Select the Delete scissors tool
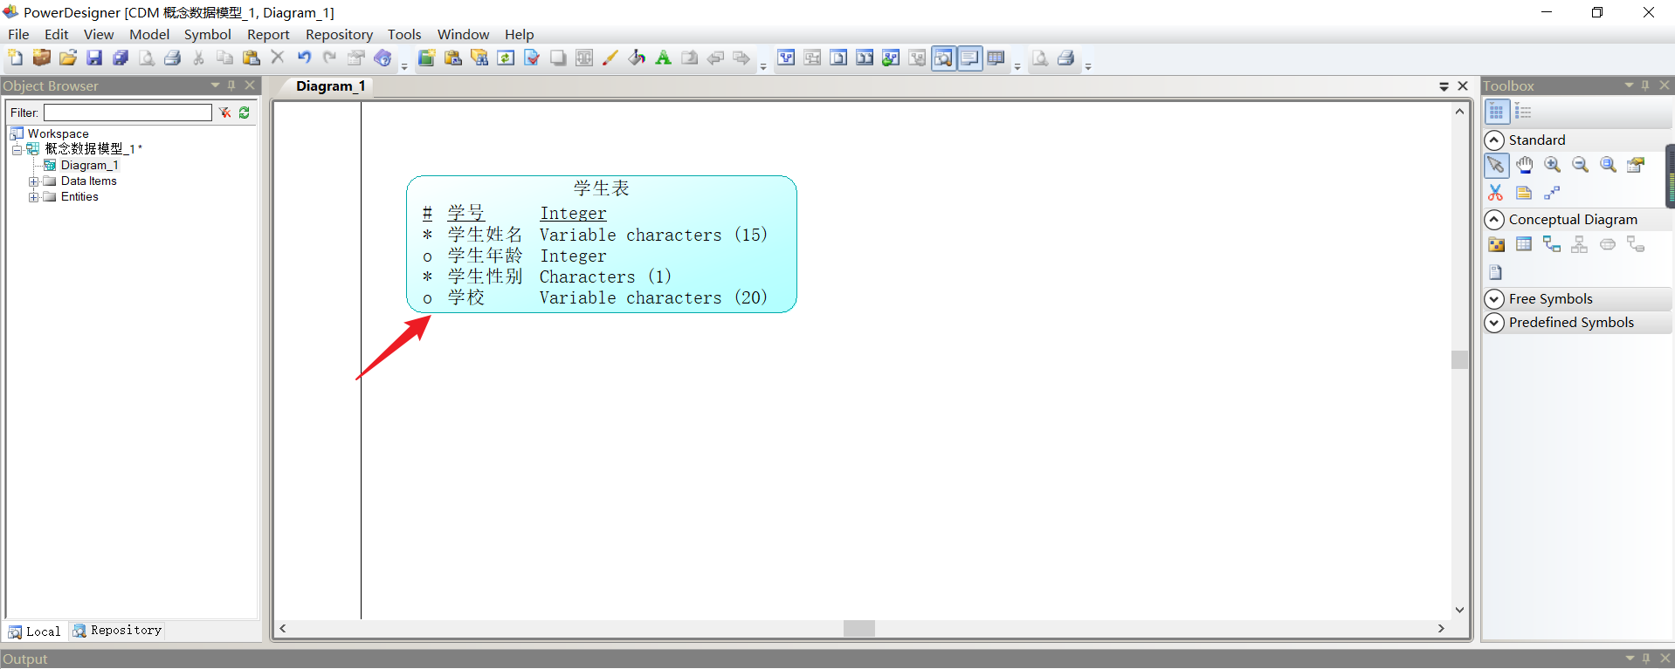This screenshot has height=669, width=1675. (x=1496, y=193)
